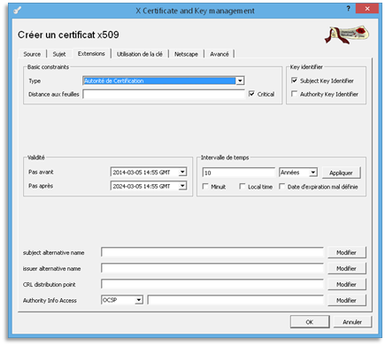Open the Netscape tab
The height and width of the screenshot is (346, 385).
click(x=186, y=54)
